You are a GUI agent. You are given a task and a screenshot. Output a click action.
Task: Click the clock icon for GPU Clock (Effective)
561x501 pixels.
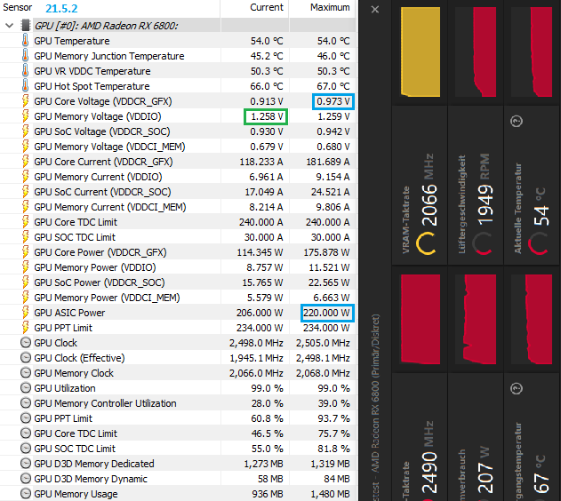coord(26,358)
